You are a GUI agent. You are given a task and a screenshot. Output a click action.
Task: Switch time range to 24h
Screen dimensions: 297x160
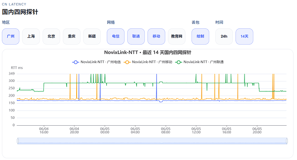tap(224, 36)
